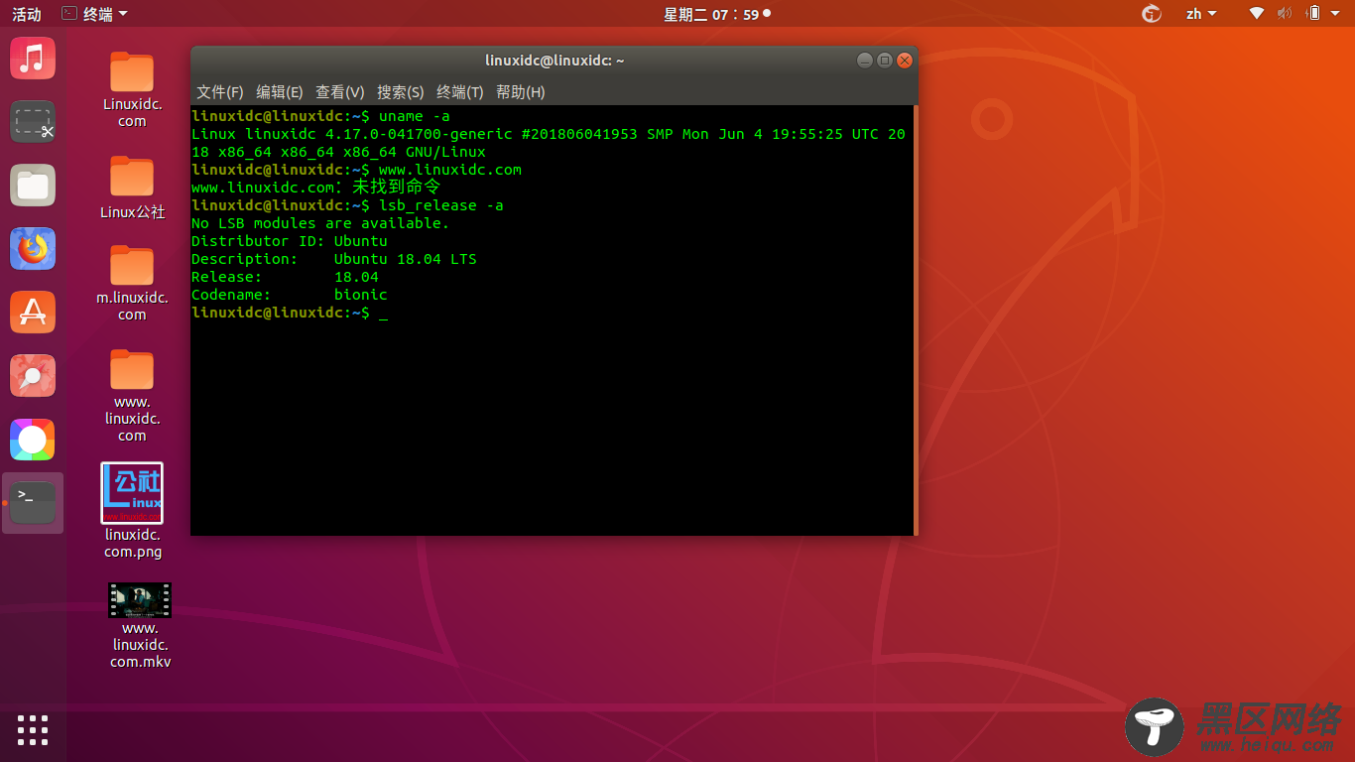Click the battery status indicator
This screenshot has width=1355, height=762.
coord(1313,14)
